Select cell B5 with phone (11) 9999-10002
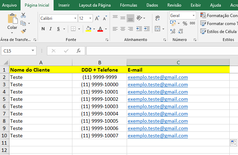The image size is (238, 155). click(x=100, y=99)
